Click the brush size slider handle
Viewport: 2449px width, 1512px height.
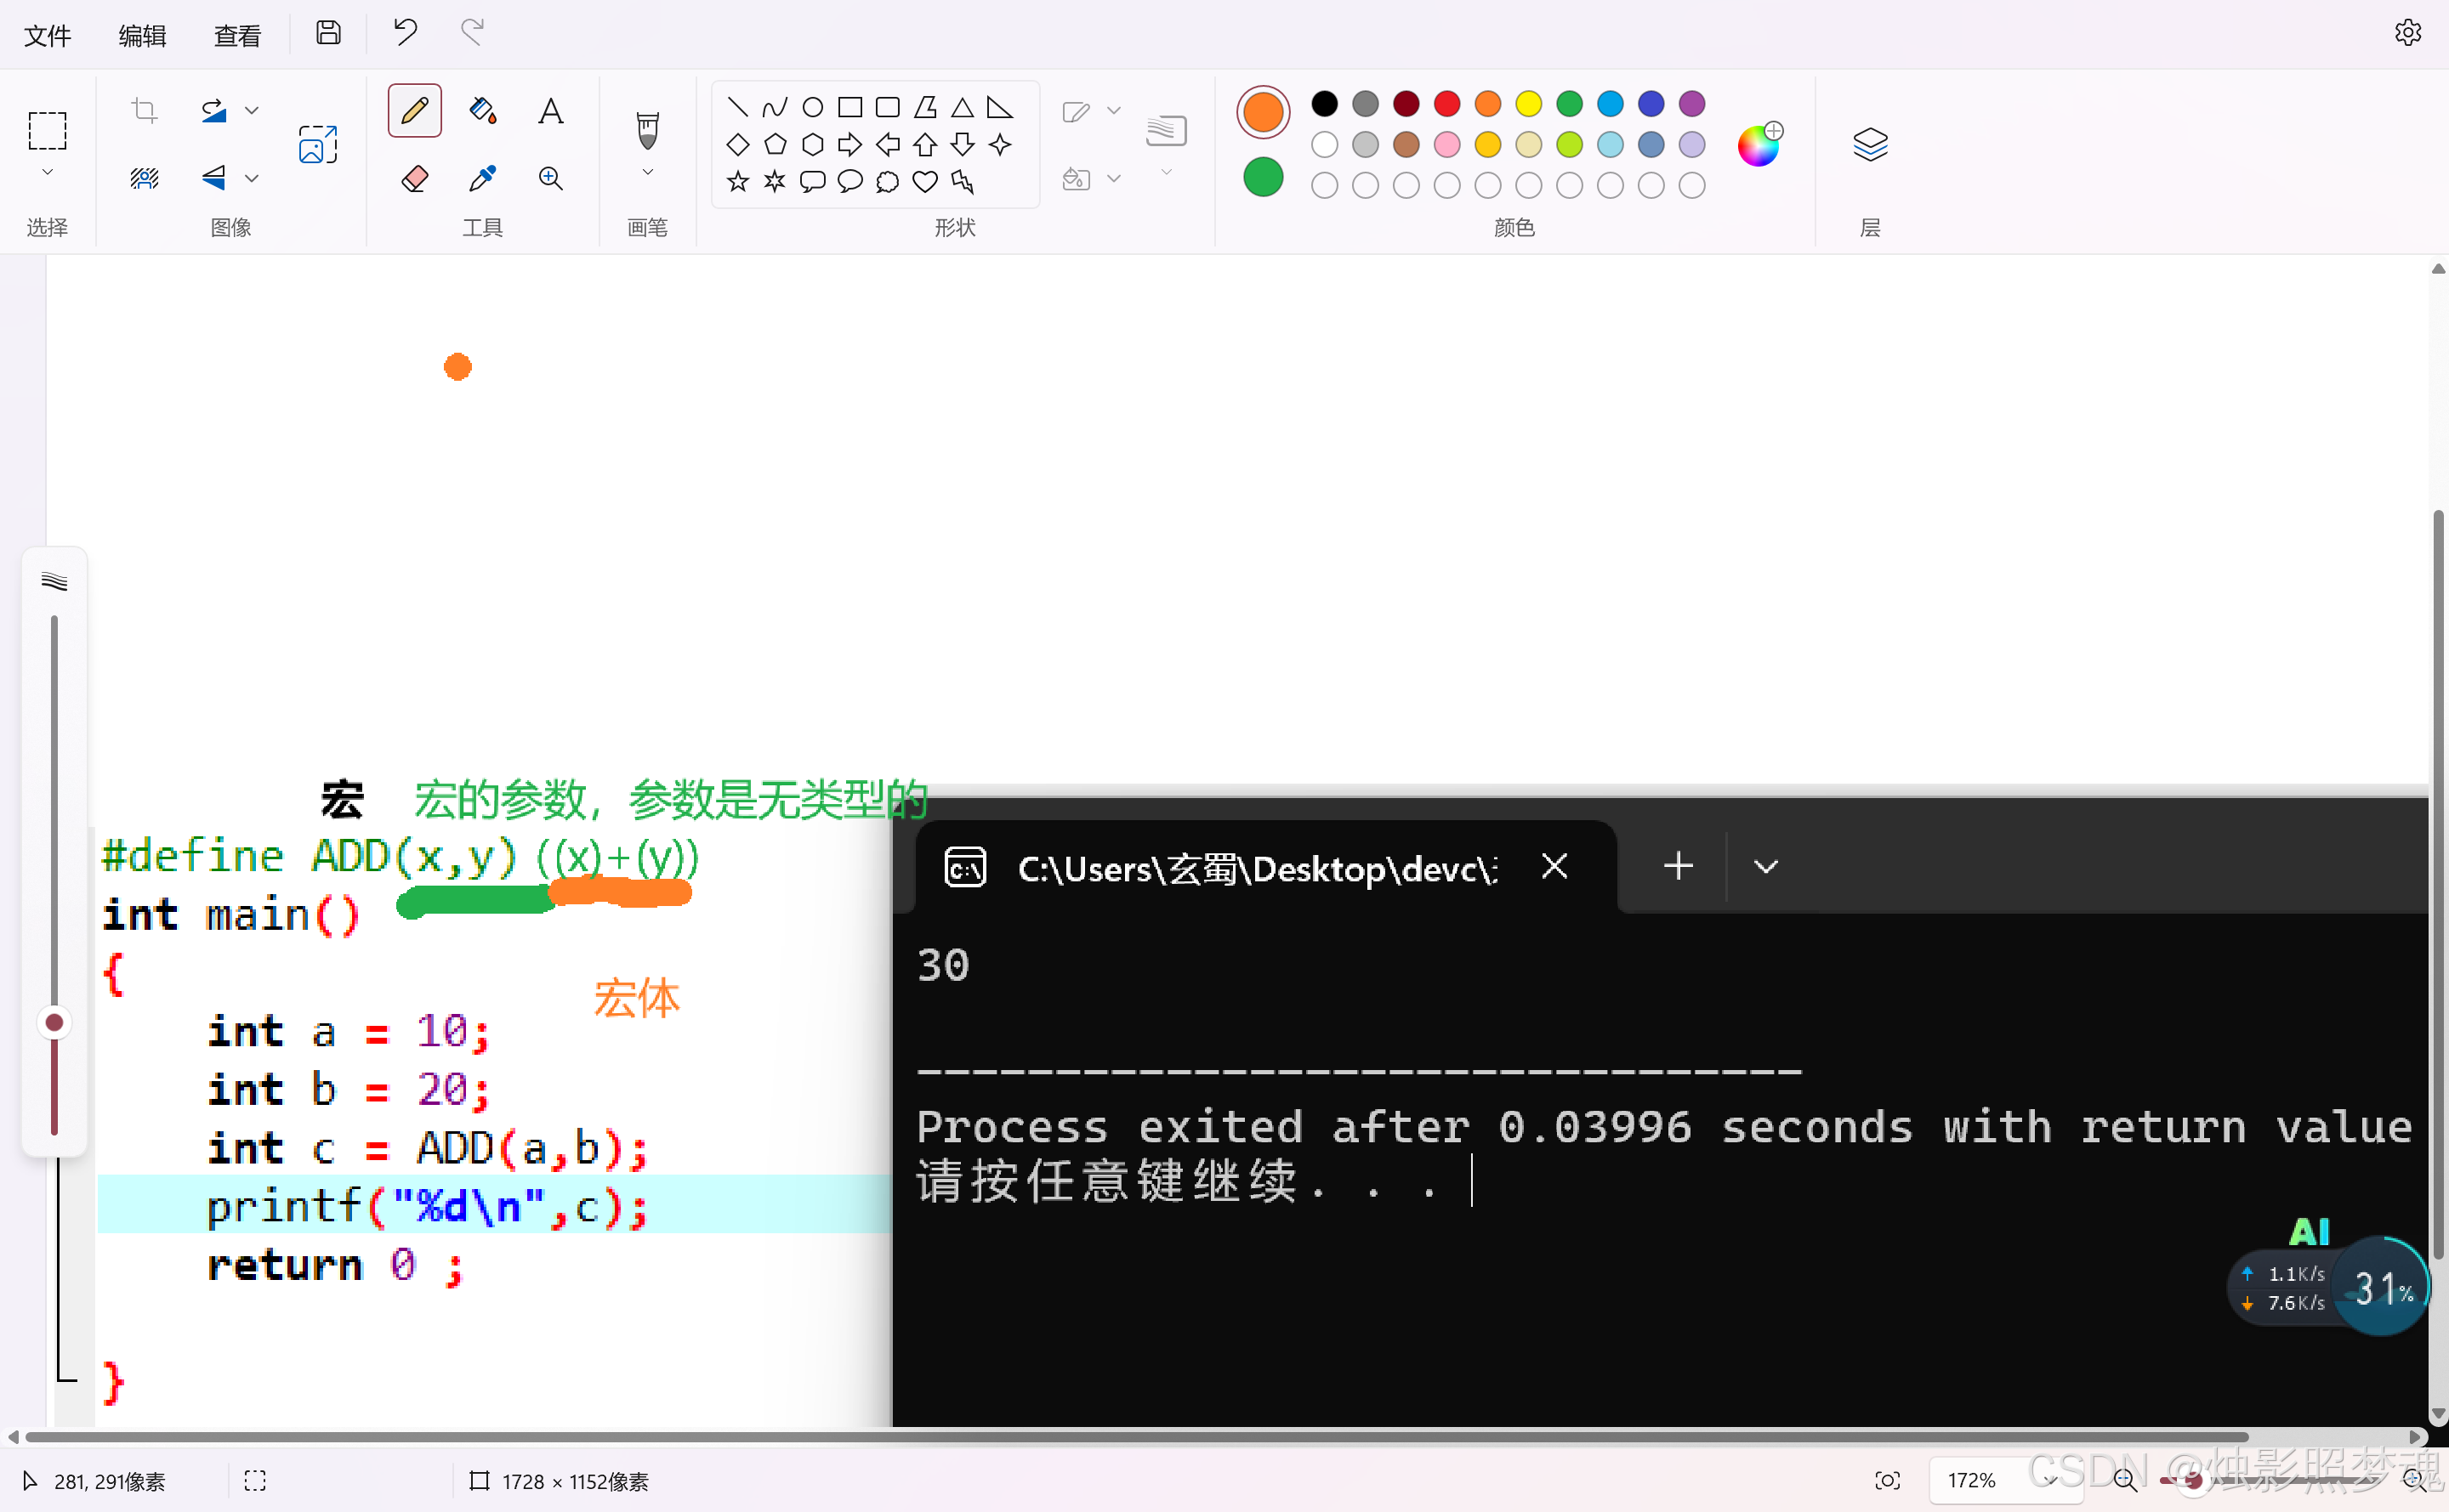54,1022
